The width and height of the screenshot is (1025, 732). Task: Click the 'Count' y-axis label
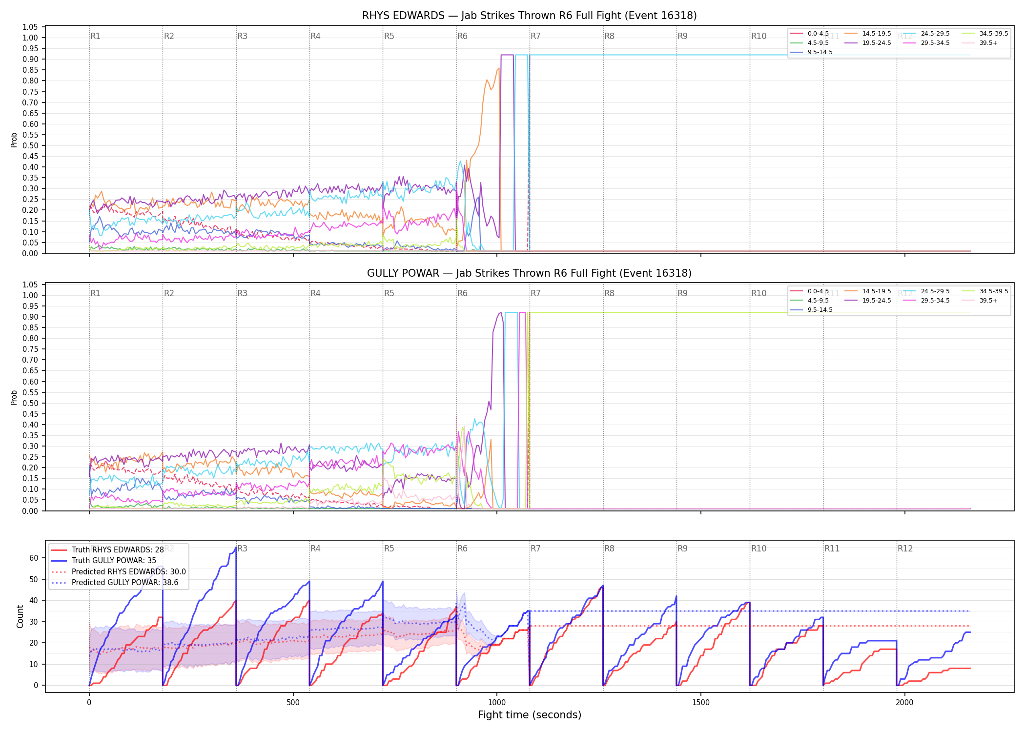coord(20,616)
